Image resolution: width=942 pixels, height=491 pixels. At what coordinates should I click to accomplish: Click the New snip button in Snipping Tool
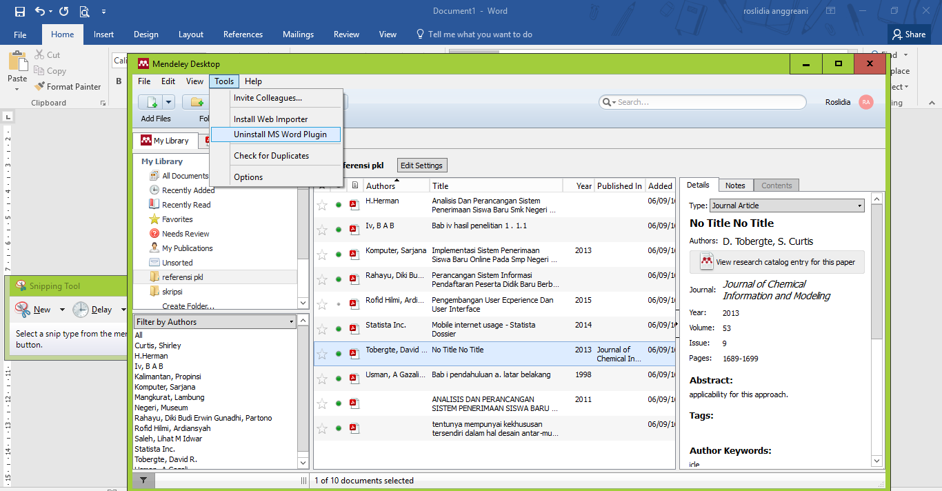(x=33, y=310)
